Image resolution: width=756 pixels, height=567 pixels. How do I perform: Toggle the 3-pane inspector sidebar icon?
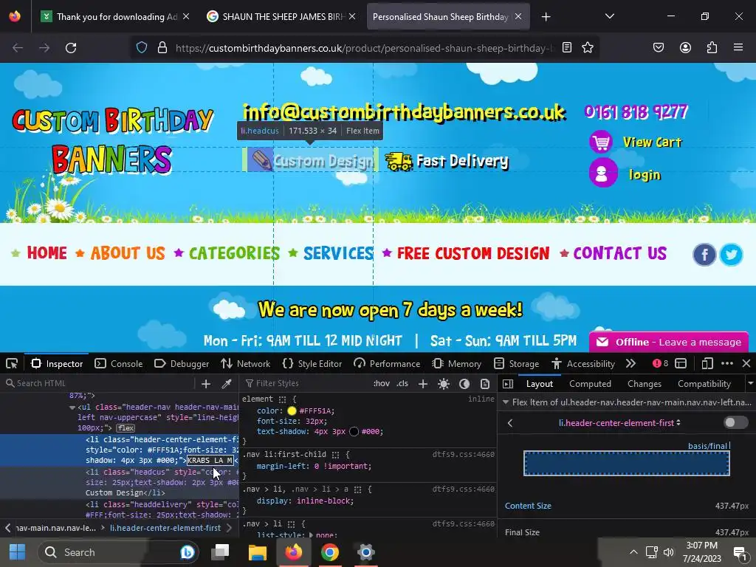pyautogui.click(x=508, y=384)
